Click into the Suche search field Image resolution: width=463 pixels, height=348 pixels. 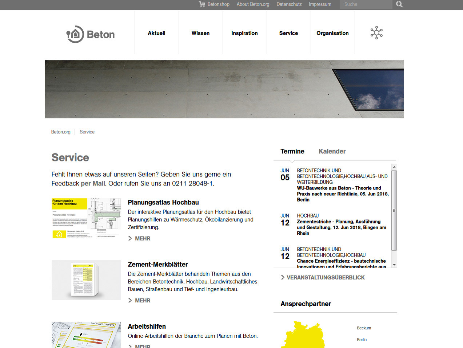tap(366, 4)
